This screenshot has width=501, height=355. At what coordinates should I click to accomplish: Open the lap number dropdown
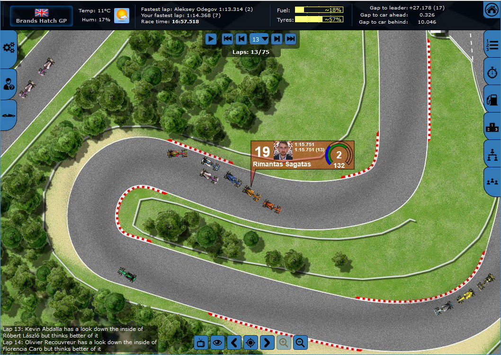[259, 39]
